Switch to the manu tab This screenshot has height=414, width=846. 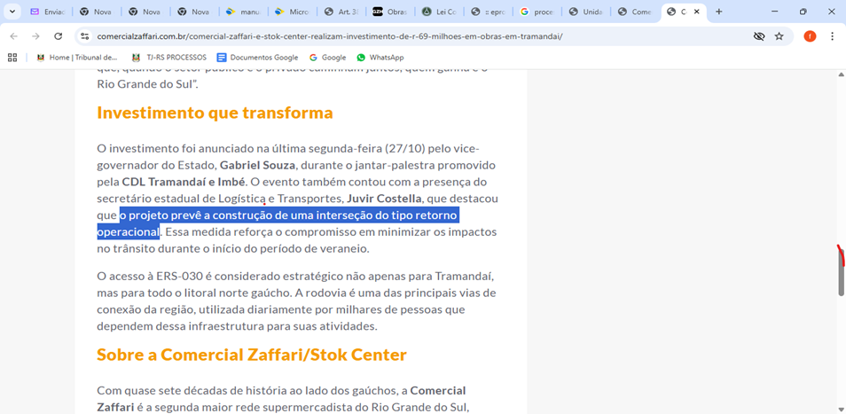[x=243, y=12]
